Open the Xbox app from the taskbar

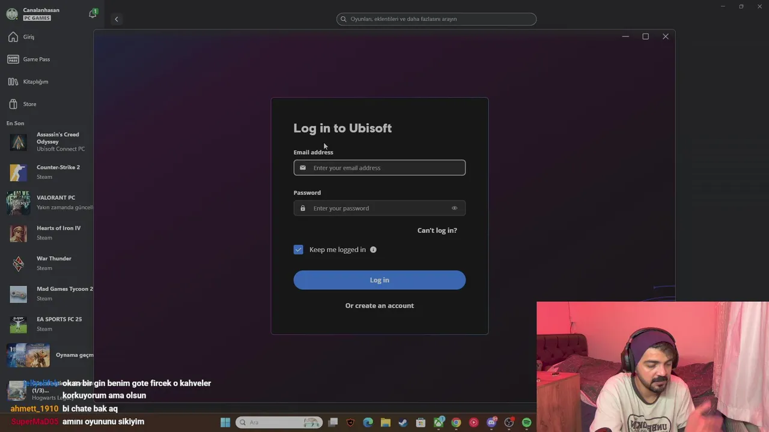coord(439,422)
